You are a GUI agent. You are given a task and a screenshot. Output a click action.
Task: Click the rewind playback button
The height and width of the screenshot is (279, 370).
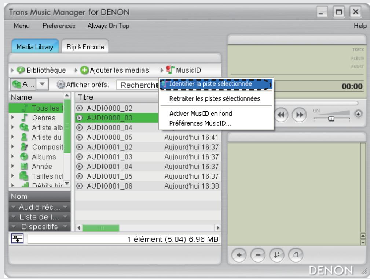tap(281, 115)
